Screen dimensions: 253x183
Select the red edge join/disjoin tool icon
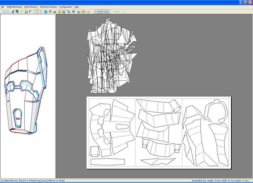coord(41,12)
